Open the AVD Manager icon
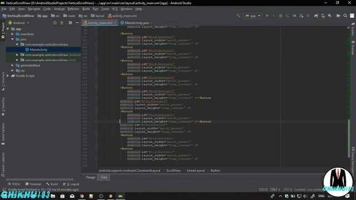 coord(323,16)
